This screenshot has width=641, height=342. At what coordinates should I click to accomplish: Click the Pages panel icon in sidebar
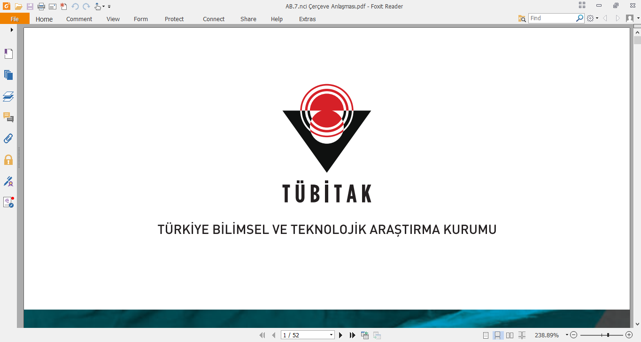click(8, 75)
